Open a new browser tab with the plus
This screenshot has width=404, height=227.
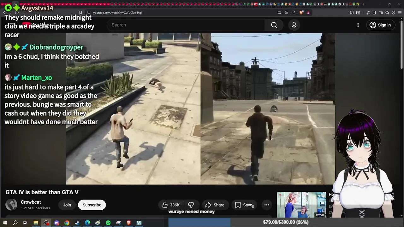click(x=363, y=4)
